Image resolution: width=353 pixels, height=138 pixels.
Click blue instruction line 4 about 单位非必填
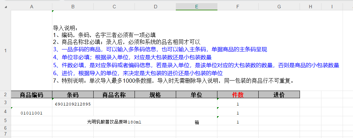(132, 57)
